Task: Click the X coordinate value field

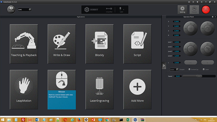Action: click(177, 21)
